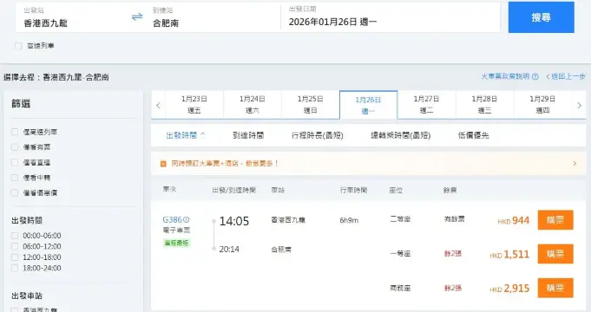This screenshot has width=591, height=312.
Task: Select the 1月24日 date tab
Action: (x=253, y=105)
